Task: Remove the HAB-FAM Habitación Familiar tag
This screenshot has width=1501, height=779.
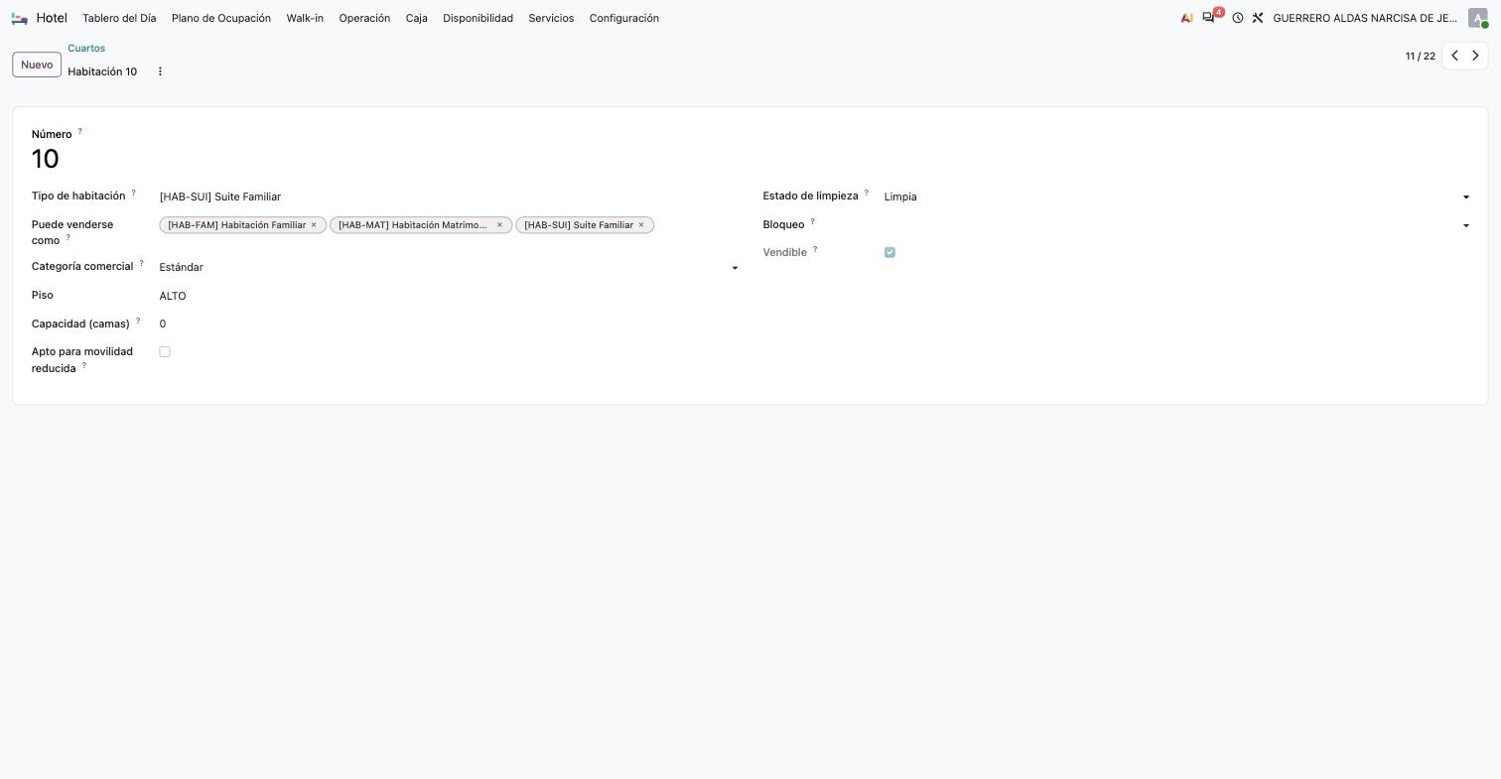Action: pos(314,225)
